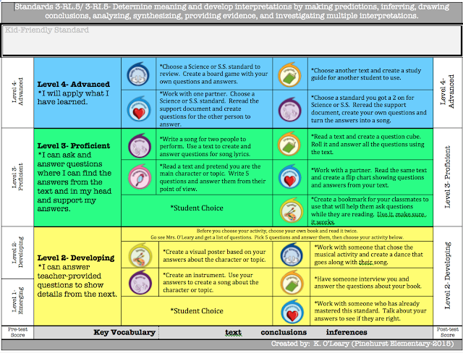463x353 pixels.
Task: Click the green book icon beside study guide activity
Action: click(x=290, y=75)
